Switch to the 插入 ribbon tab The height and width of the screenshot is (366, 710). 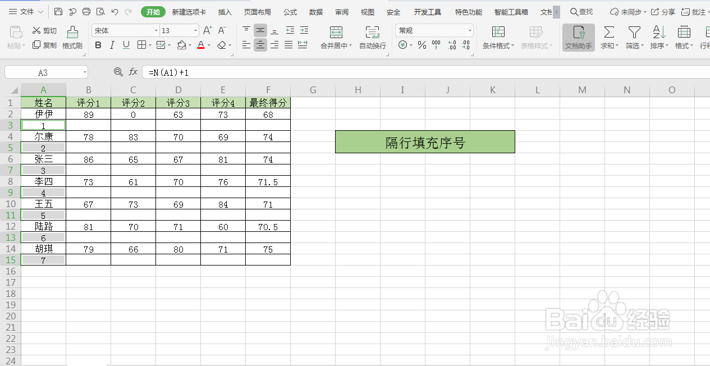[225, 12]
